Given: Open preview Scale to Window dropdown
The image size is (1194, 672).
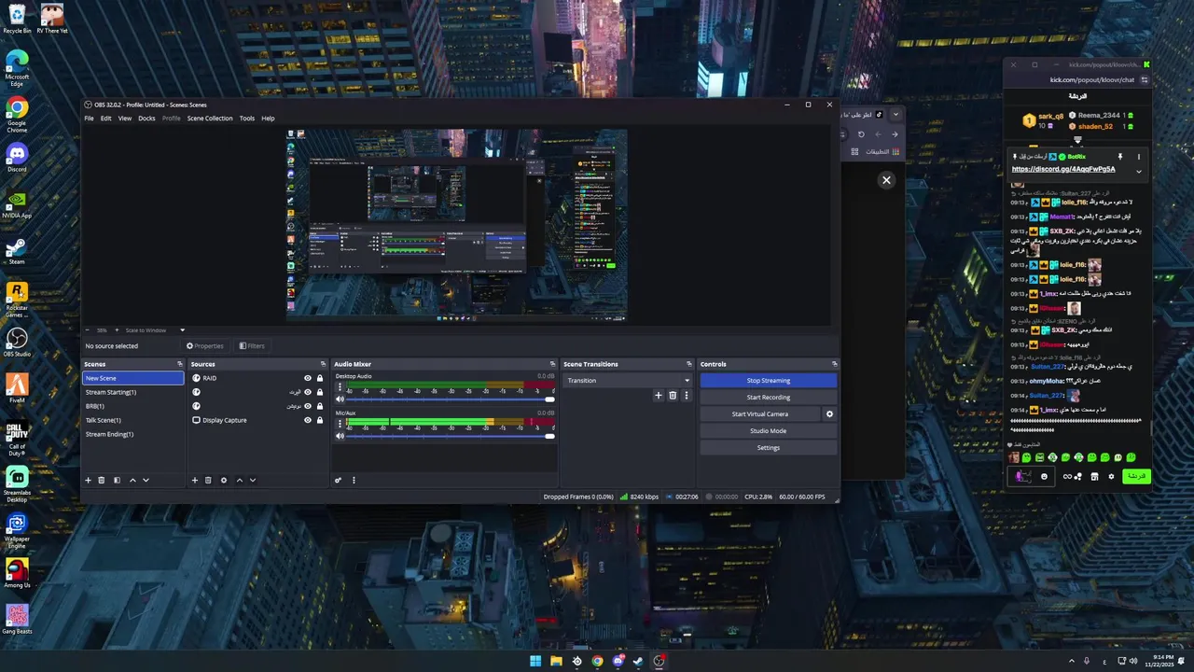Looking at the screenshot, I should 156,329.
